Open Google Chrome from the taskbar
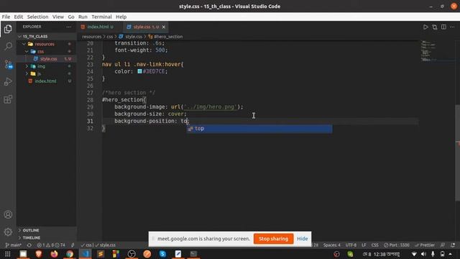 coord(70,254)
